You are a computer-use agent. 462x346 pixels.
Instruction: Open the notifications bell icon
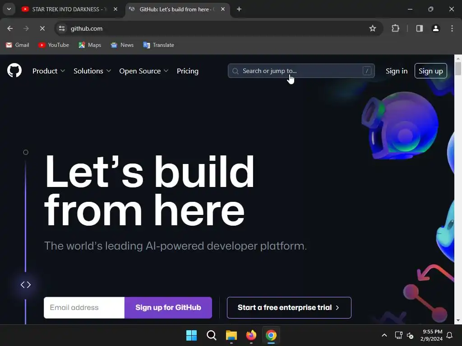(450, 335)
